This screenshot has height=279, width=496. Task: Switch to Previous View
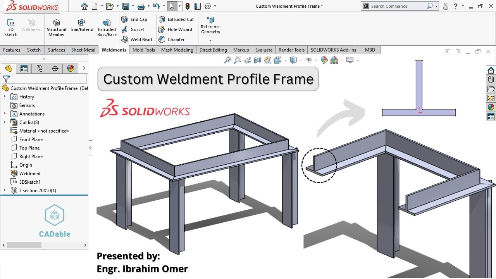click(248, 60)
